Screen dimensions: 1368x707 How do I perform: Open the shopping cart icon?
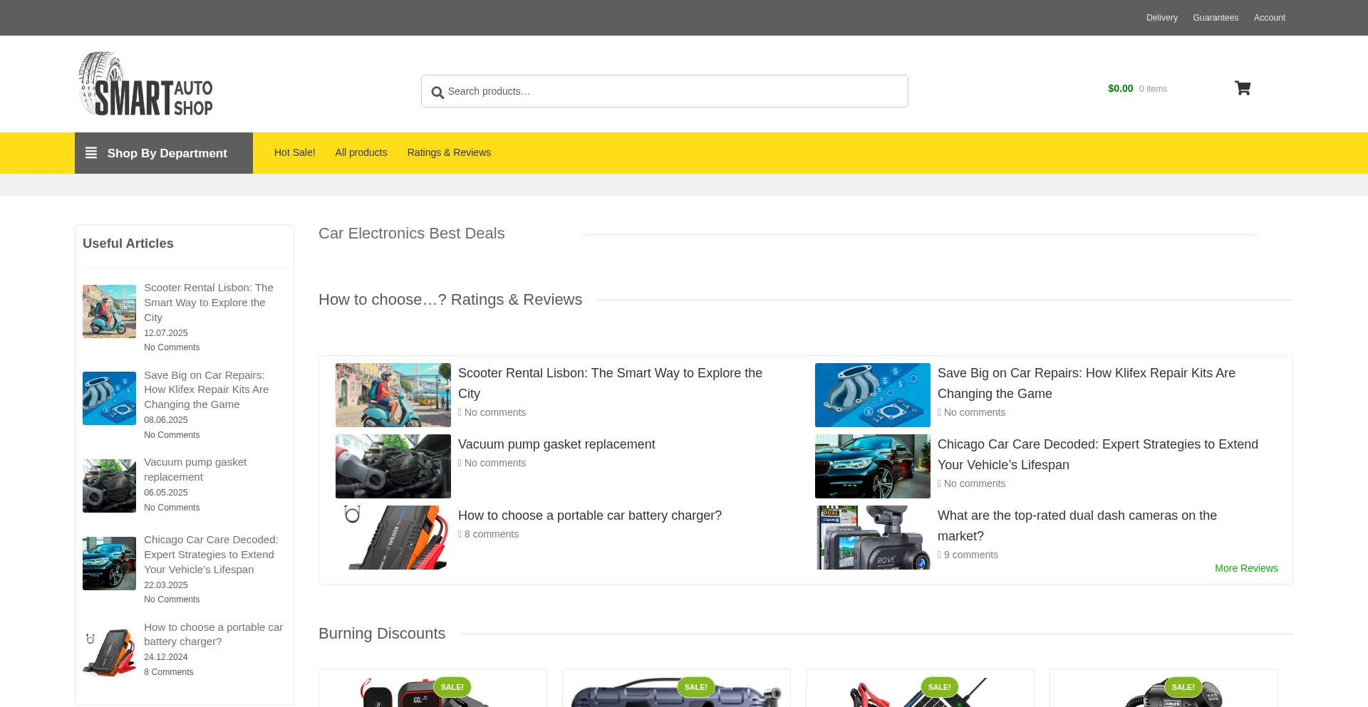pyautogui.click(x=1243, y=88)
